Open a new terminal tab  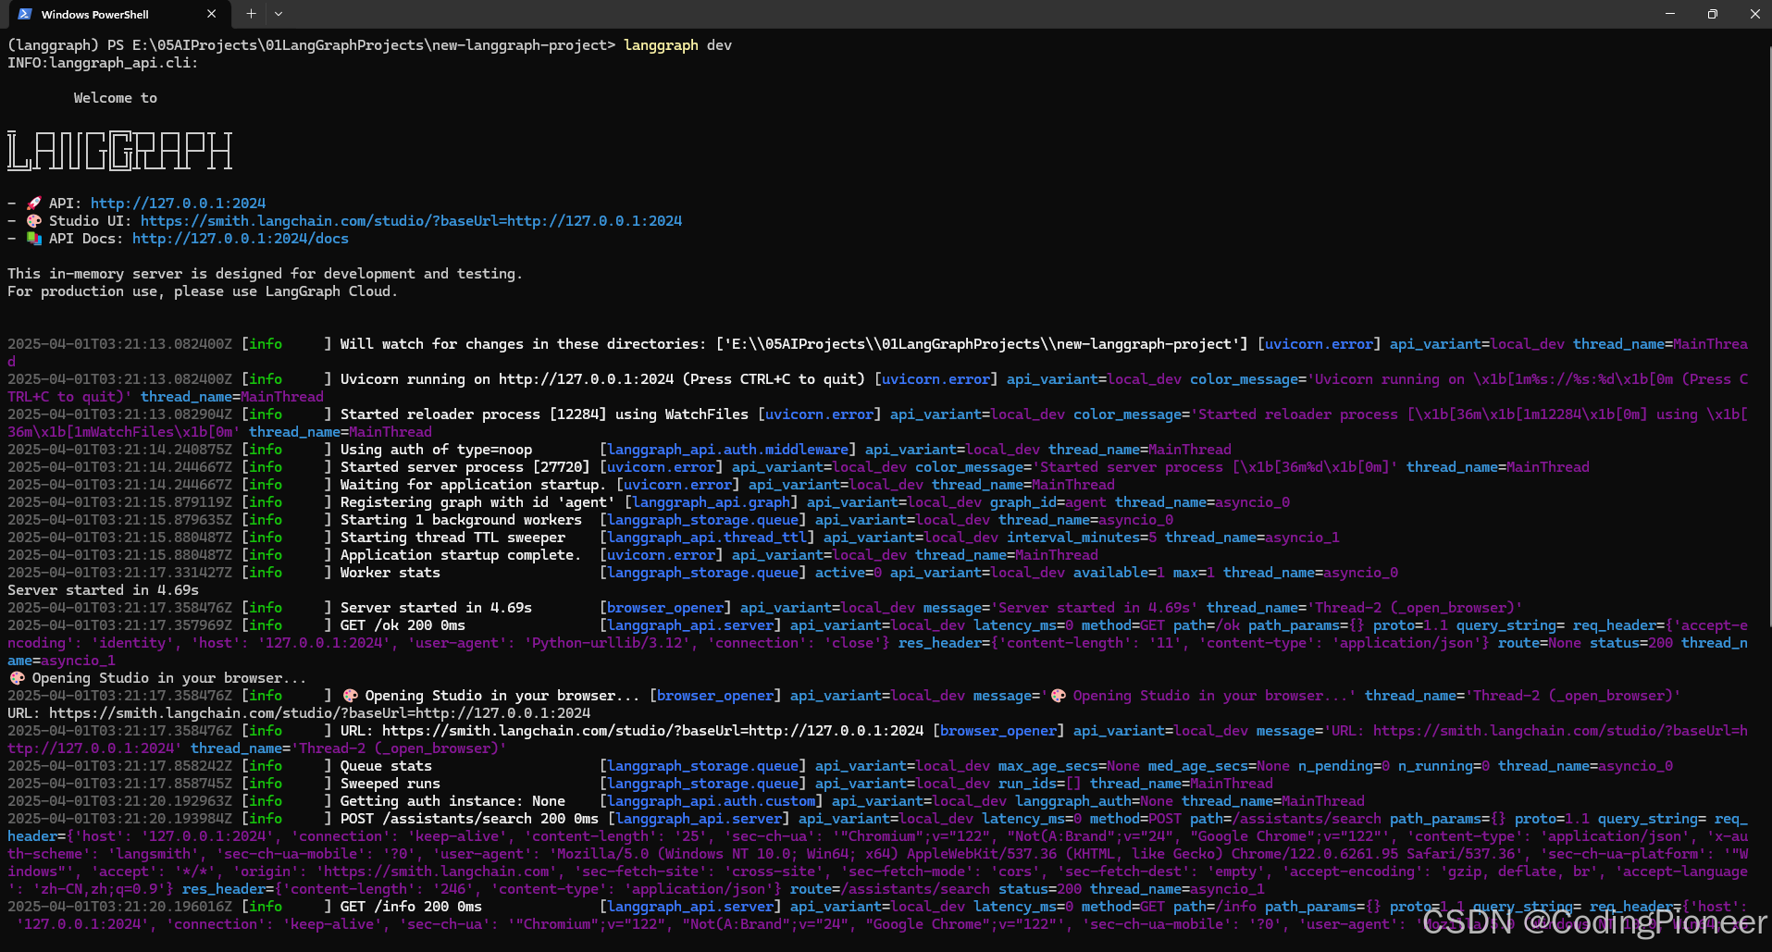[x=251, y=14]
